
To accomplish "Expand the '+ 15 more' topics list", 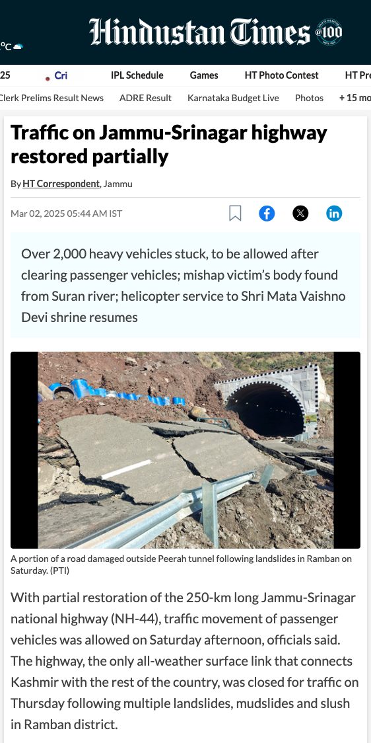I will (355, 98).
